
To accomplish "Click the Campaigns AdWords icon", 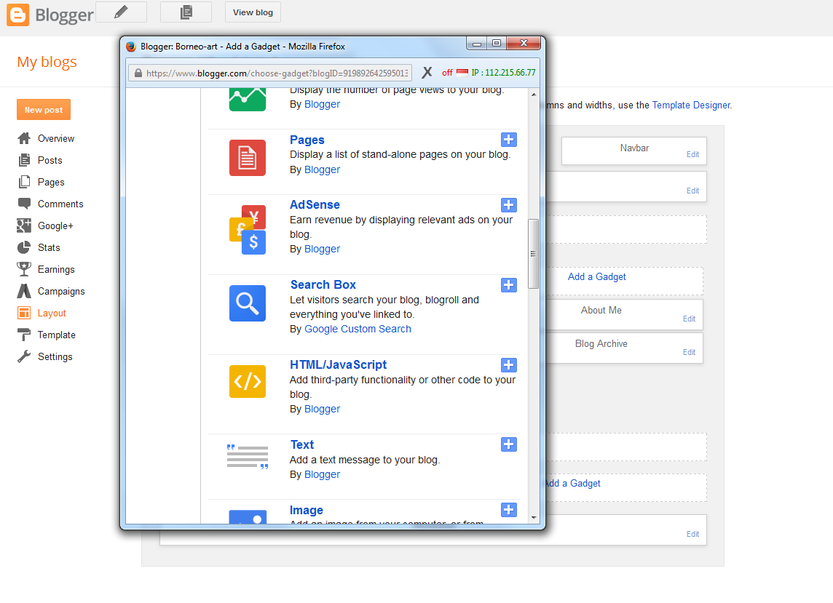I will click(24, 291).
